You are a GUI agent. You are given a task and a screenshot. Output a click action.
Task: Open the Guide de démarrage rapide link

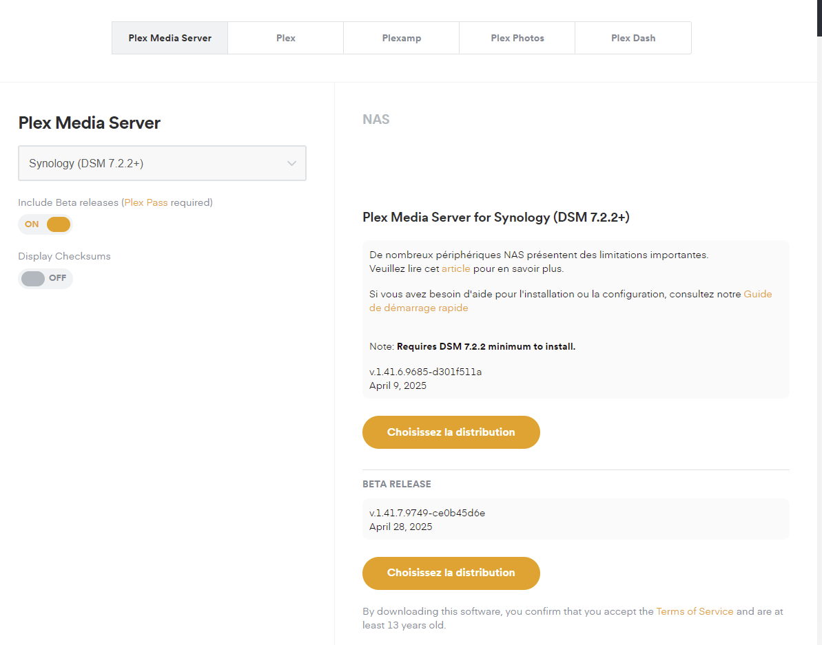571,301
